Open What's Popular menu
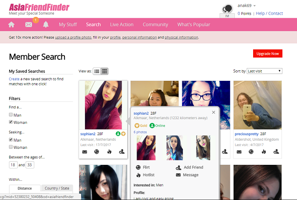Viewport: 297px width, 200px height. (x=194, y=25)
